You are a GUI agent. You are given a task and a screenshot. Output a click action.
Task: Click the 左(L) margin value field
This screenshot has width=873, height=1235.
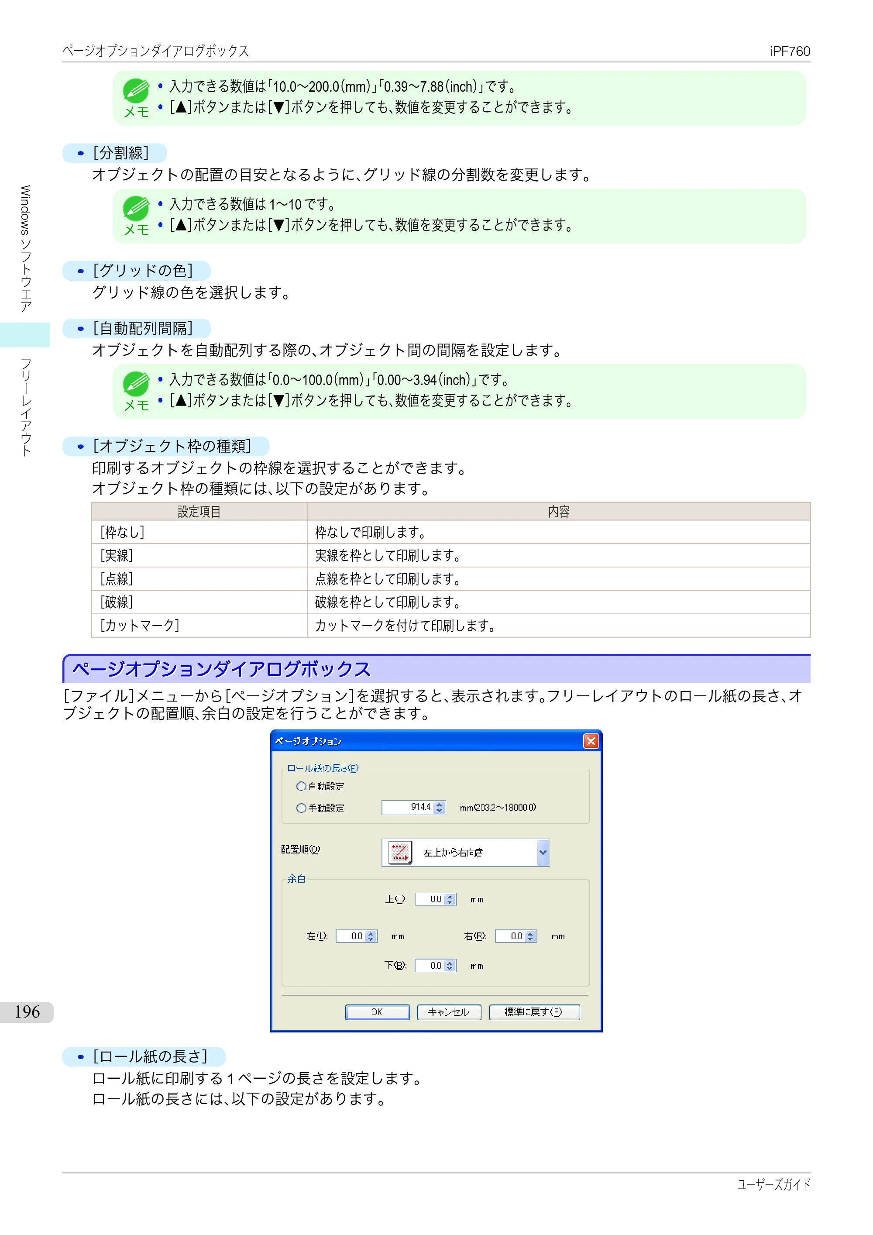pos(350,936)
